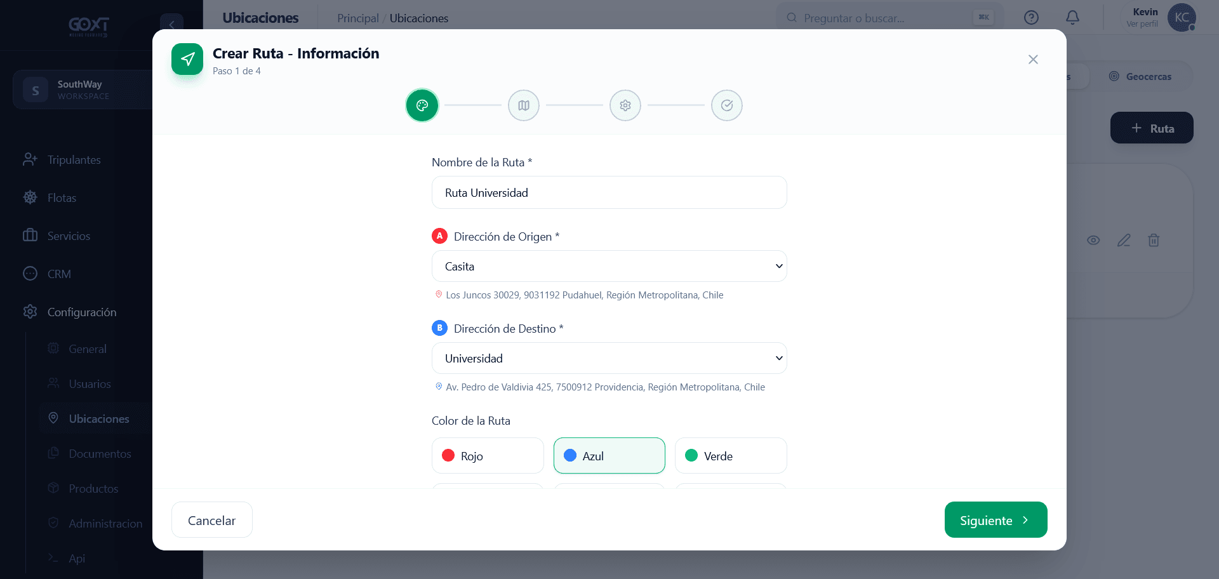Select the checkmark final step icon
Image resolution: width=1219 pixels, height=579 pixels.
pyautogui.click(x=727, y=105)
